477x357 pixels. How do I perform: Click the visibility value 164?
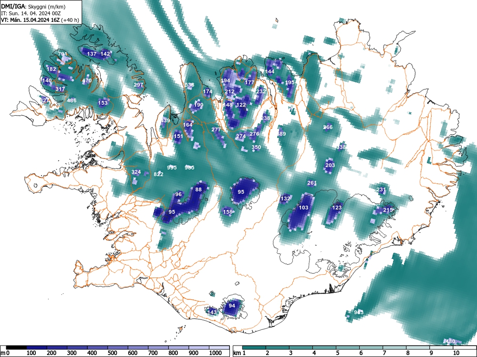click(x=187, y=124)
